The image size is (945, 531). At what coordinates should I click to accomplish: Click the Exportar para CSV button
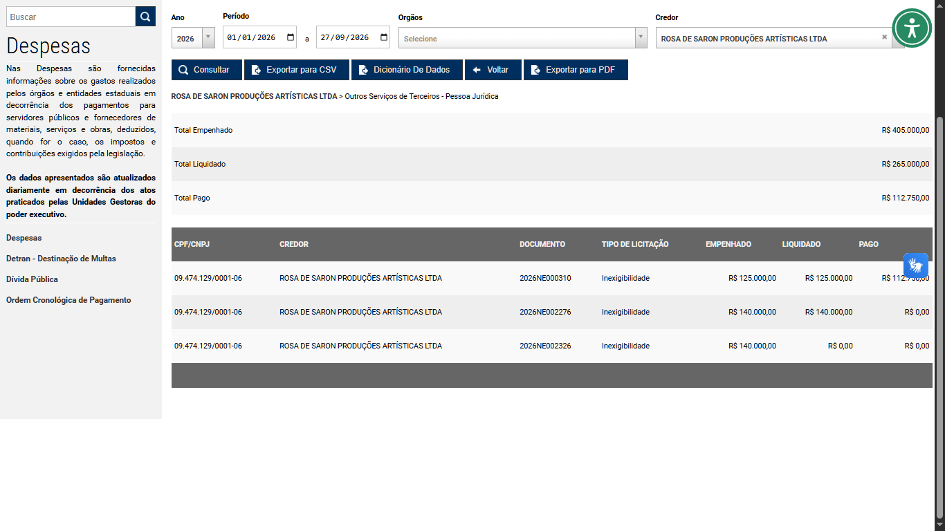297,70
